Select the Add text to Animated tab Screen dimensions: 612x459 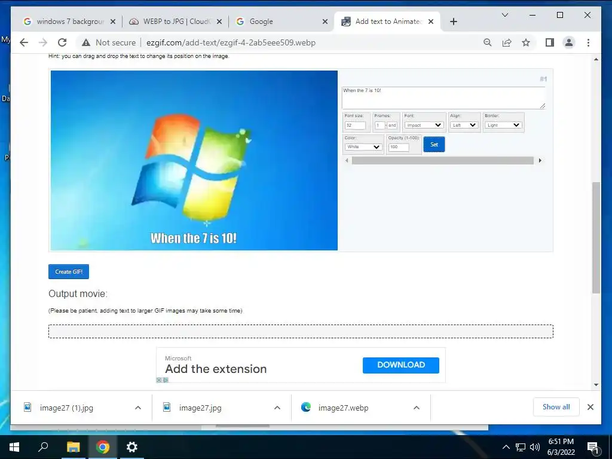click(387, 22)
